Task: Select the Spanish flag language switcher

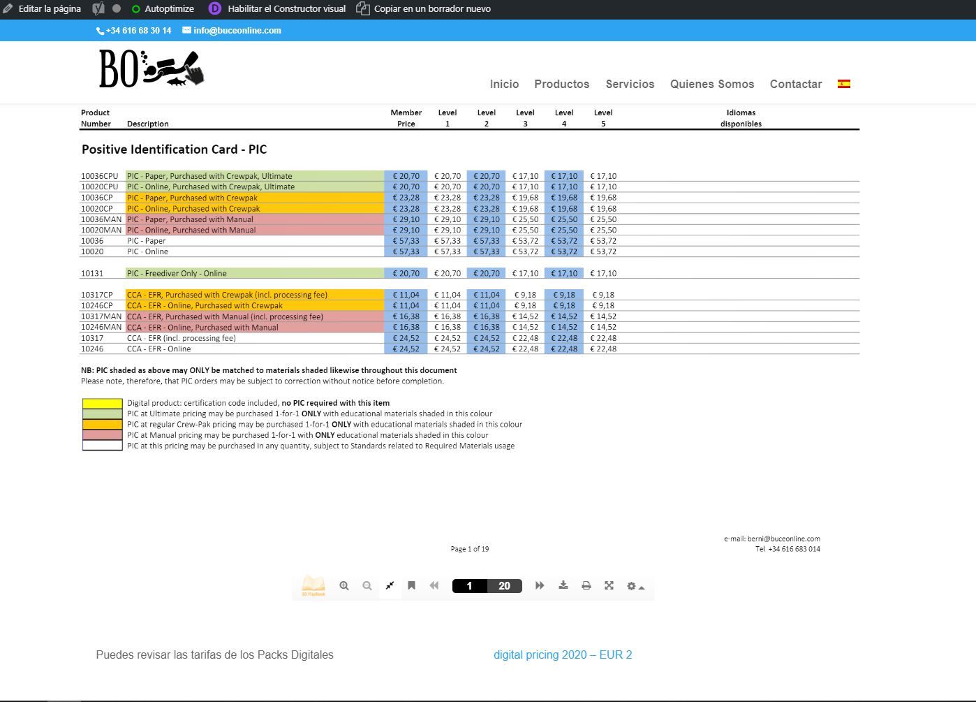Action: coord(844,84)
